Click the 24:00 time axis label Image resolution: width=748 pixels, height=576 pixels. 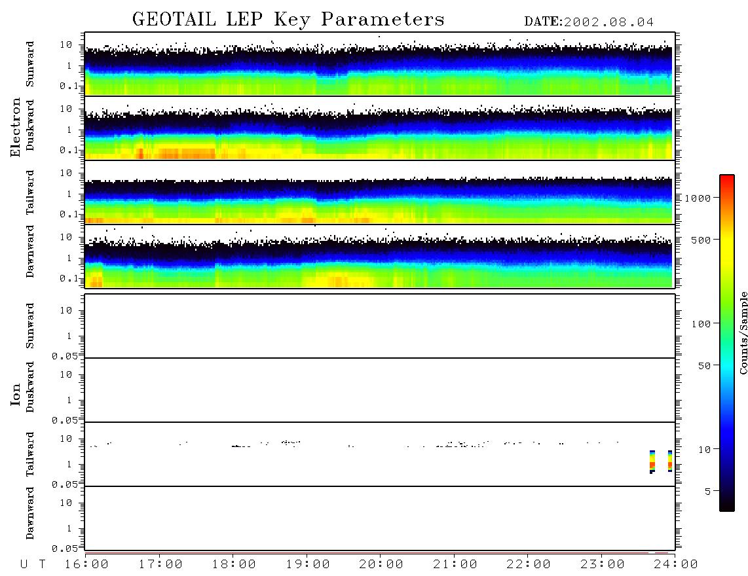676,564
